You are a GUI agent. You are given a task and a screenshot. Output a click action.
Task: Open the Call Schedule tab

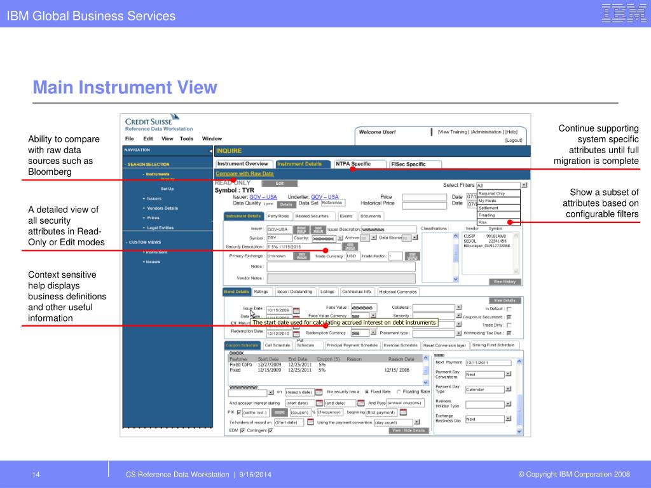coord(277,345)
